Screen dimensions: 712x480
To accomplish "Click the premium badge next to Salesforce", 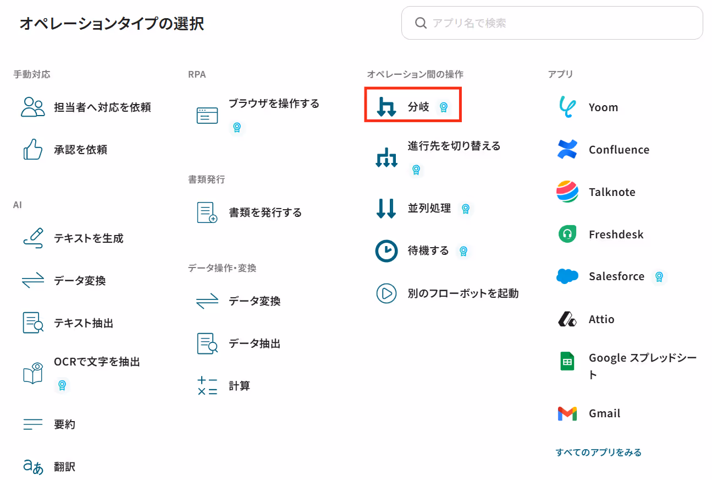I will (x=659, y=276).
